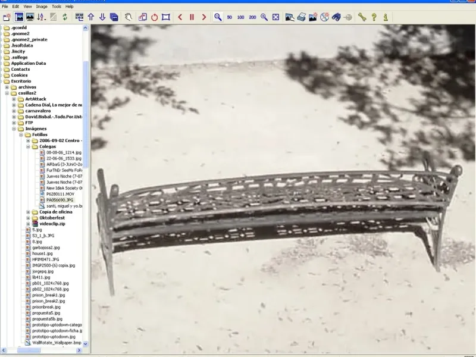Expand the Oktoberfest folder node
Viewport: 476px width, 357px height.
tap(28, 218)
